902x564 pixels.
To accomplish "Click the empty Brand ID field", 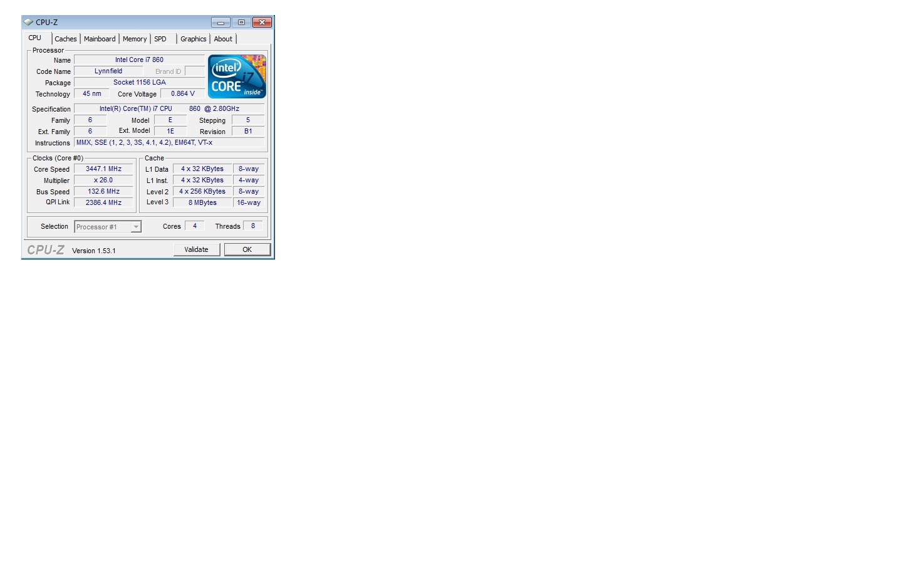I will click(195, 71).
